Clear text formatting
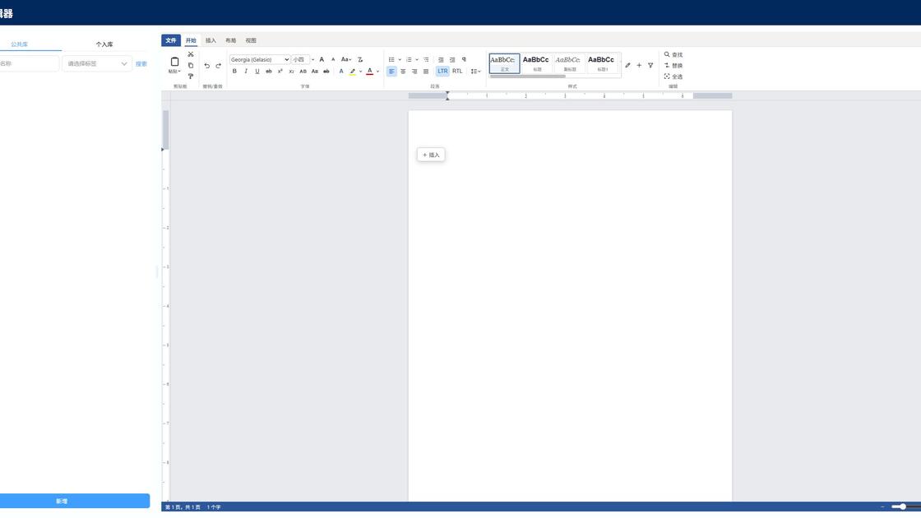The width and height of the screenshot is (921, 518). (x=360, y=59)
